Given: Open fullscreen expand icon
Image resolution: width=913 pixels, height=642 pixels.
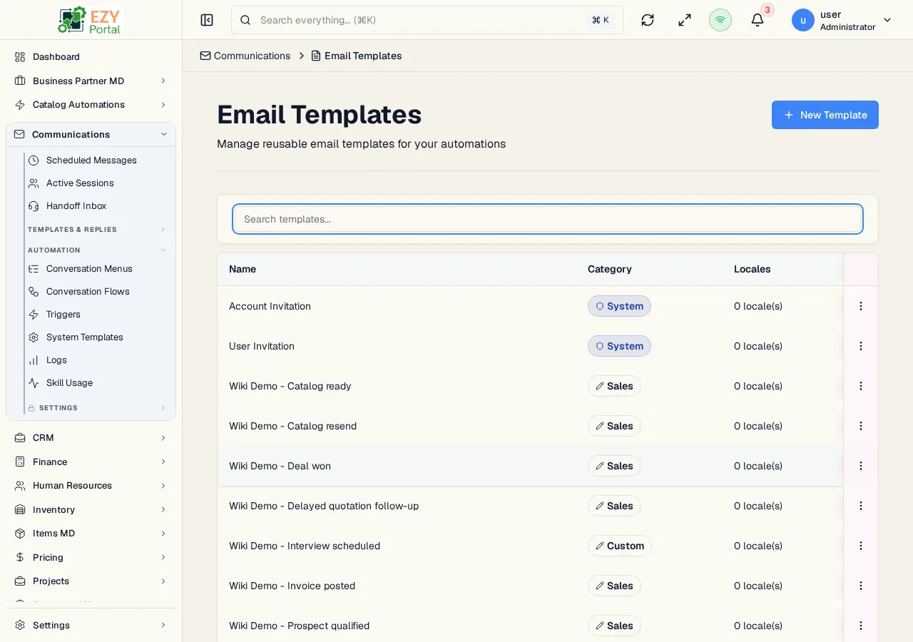Looking at the screenshot, I should pos(685,20).
